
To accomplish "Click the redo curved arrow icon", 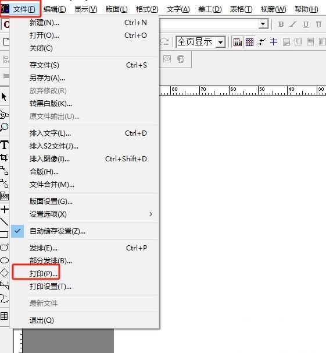I will pos(164,41).
